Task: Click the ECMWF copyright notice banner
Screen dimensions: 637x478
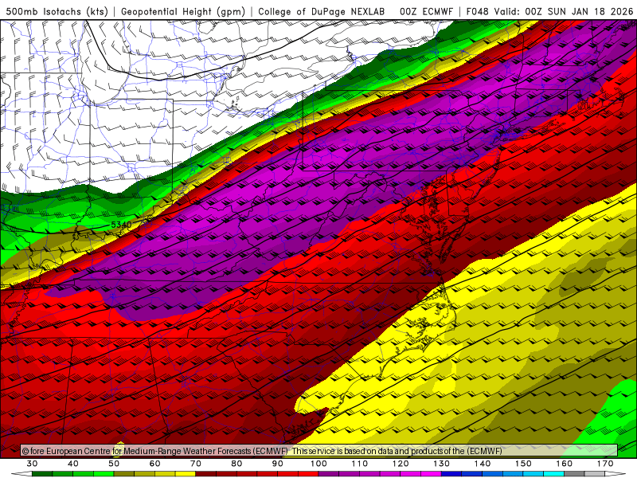Action: coord(319,451)
